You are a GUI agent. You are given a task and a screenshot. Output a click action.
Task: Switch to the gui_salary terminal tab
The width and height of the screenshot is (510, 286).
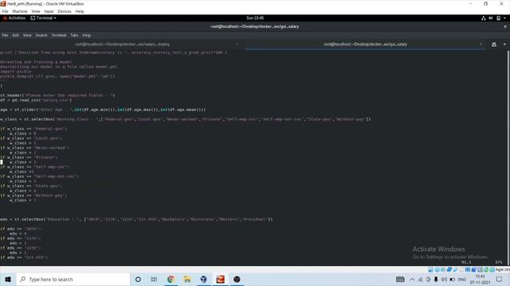[x=365, y=44]
